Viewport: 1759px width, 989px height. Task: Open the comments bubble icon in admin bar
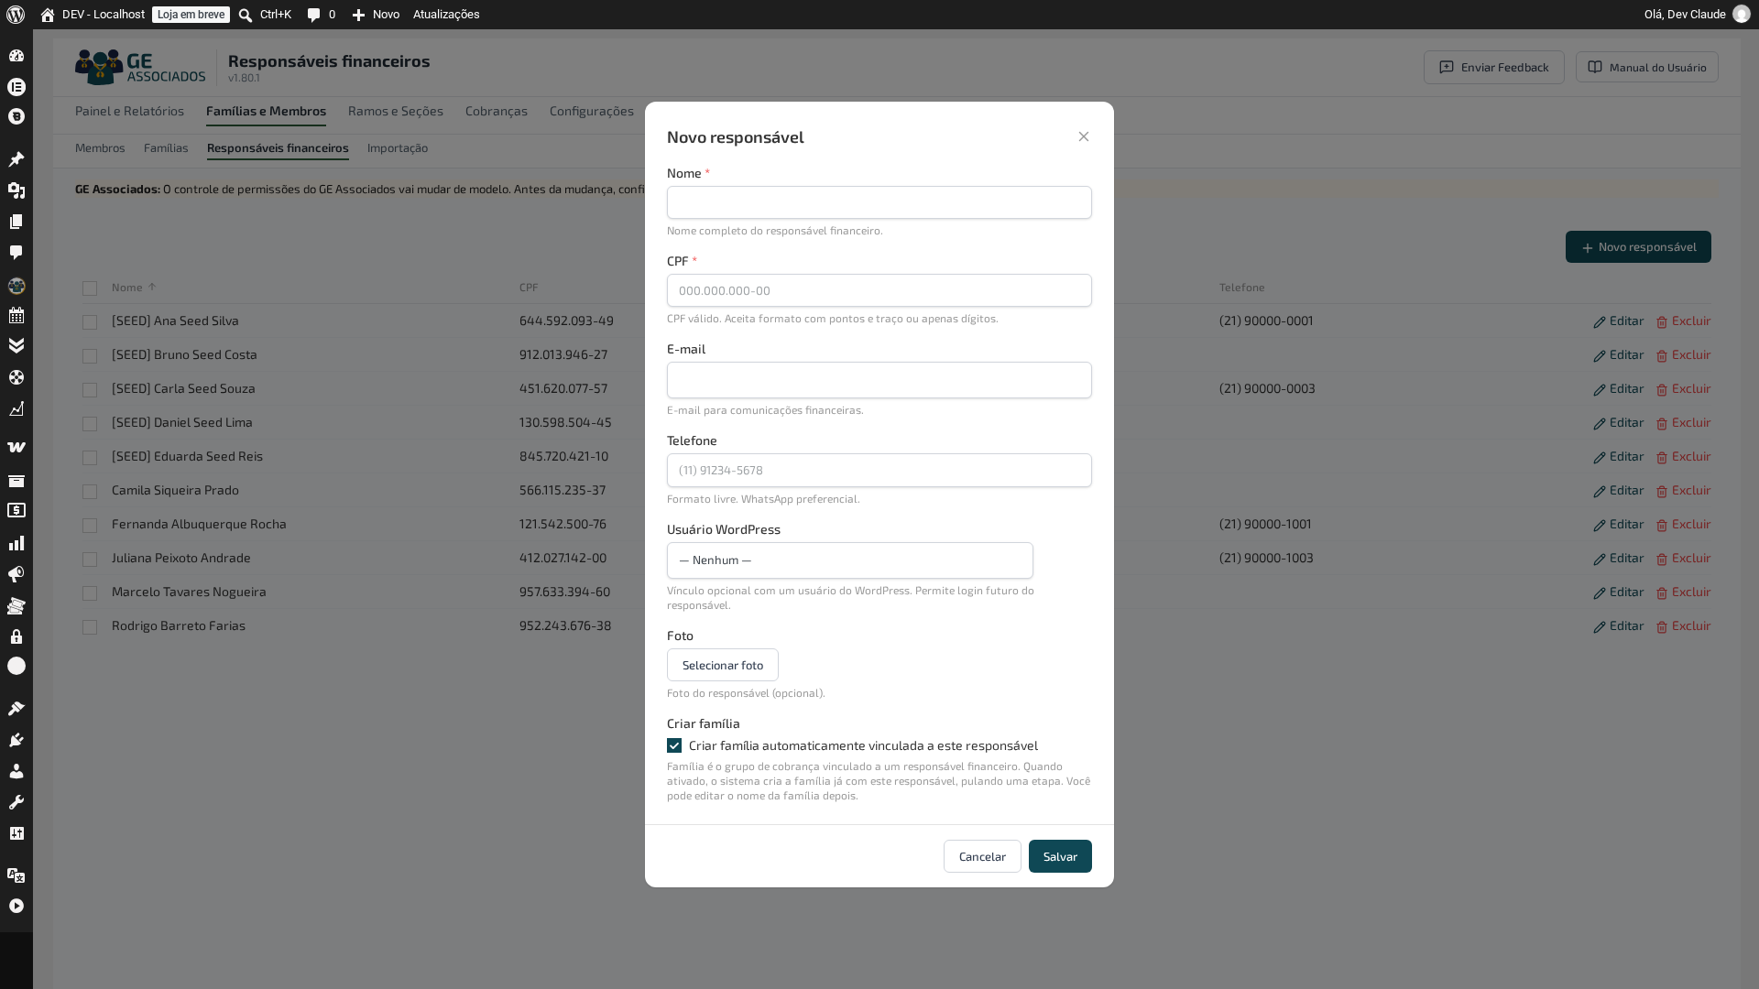pos(313,15)
